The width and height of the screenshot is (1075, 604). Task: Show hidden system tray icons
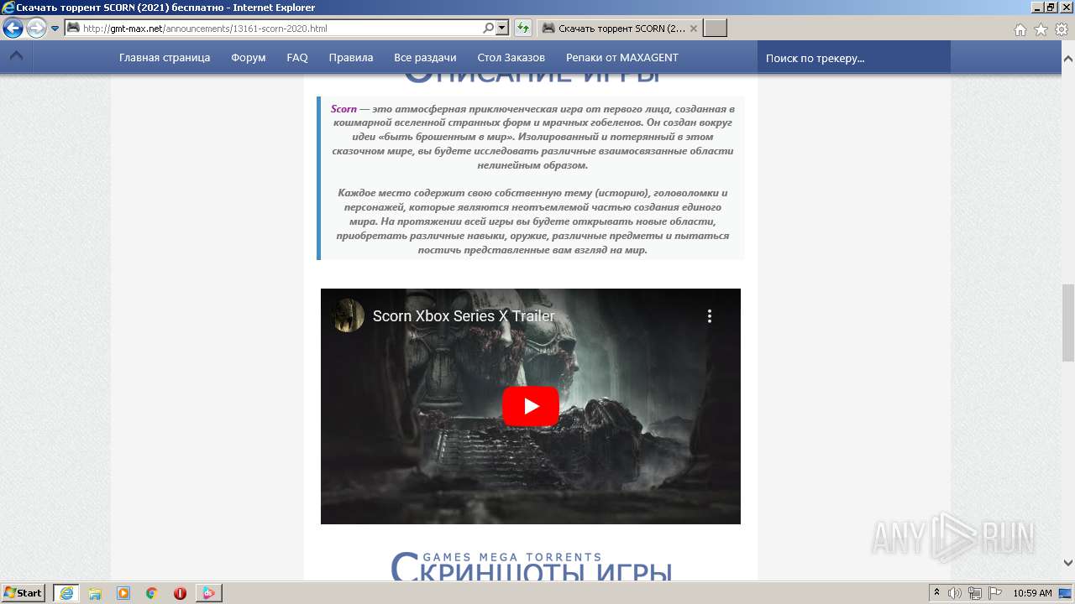pos(936,592)
